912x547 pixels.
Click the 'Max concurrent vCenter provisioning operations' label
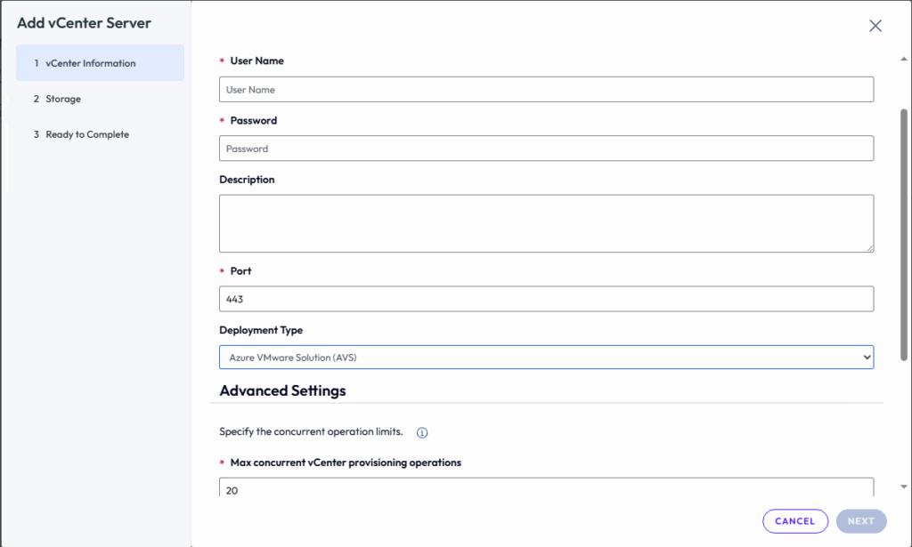pos(346,463)
